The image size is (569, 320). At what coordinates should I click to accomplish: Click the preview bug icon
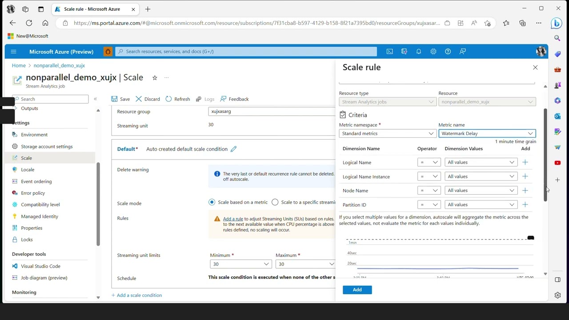point(108,52)
